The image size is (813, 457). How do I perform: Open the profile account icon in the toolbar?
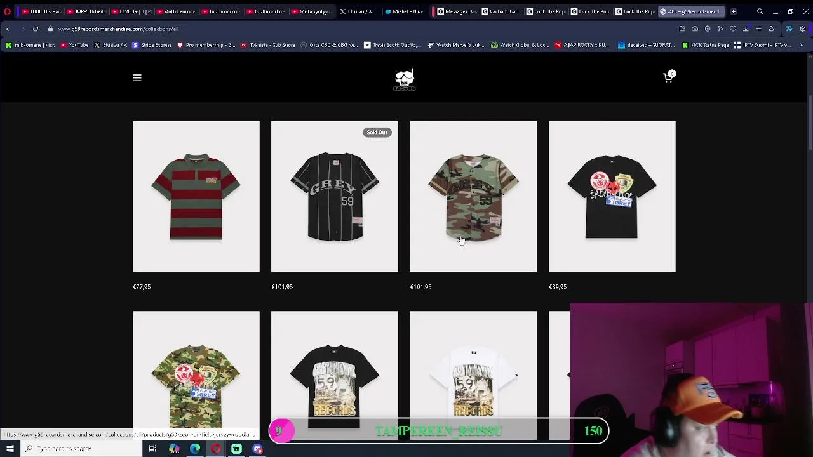tap(771, 29)
